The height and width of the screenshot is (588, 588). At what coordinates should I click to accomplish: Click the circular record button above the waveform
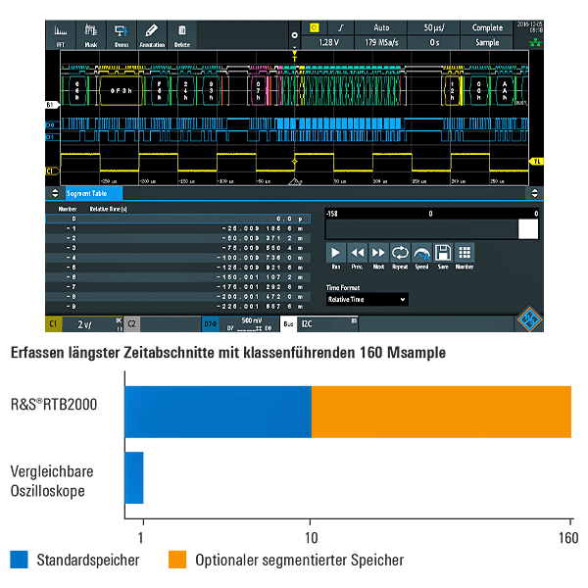tap(294, 35)
